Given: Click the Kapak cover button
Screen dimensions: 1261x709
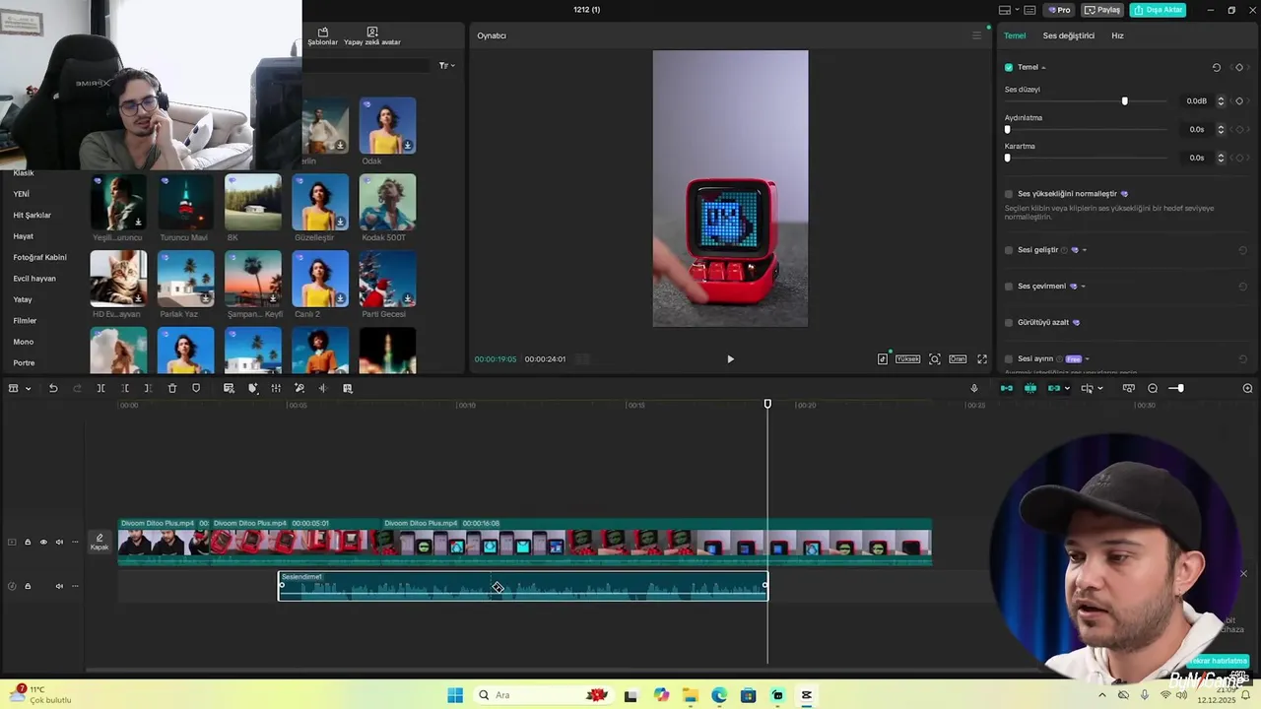Looking at the screenshot, I should [x=100, y=543].
